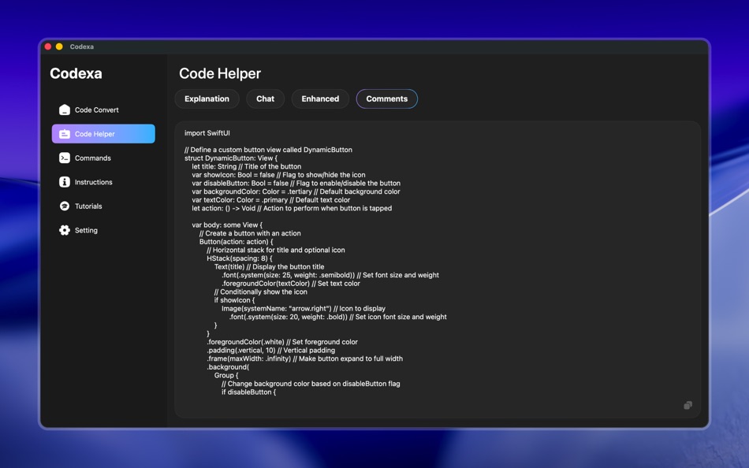The width and height of the screenshot is (749, 468).
Task: Click 'Group {' code line
Action: (x=226, y=375)
